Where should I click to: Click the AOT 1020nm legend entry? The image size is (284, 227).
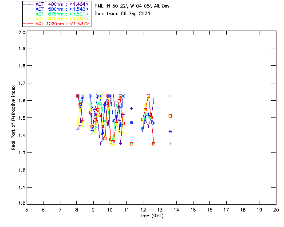pos(56,23)
